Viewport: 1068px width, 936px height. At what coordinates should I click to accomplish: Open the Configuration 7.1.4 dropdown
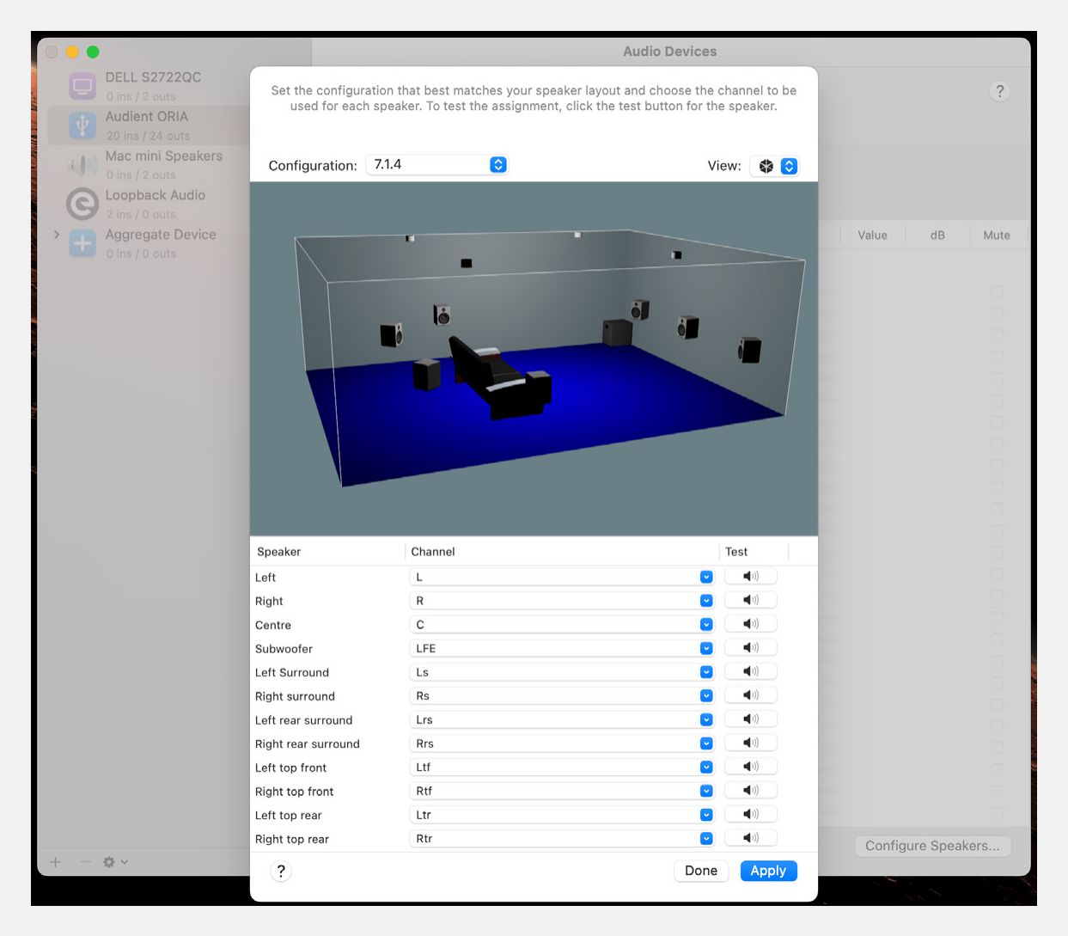[437, 165]
